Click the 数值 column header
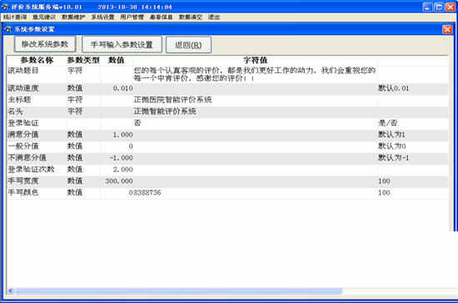 [x=117, y=61]
